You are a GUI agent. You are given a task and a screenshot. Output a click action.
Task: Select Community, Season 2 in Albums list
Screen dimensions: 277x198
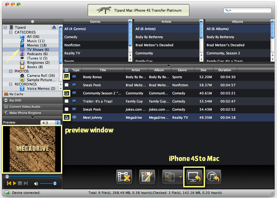[238, 53]
